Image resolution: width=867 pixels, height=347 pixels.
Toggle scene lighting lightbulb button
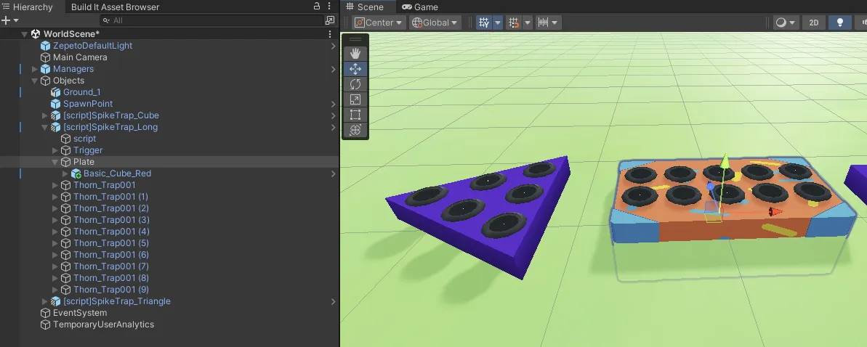840,23
